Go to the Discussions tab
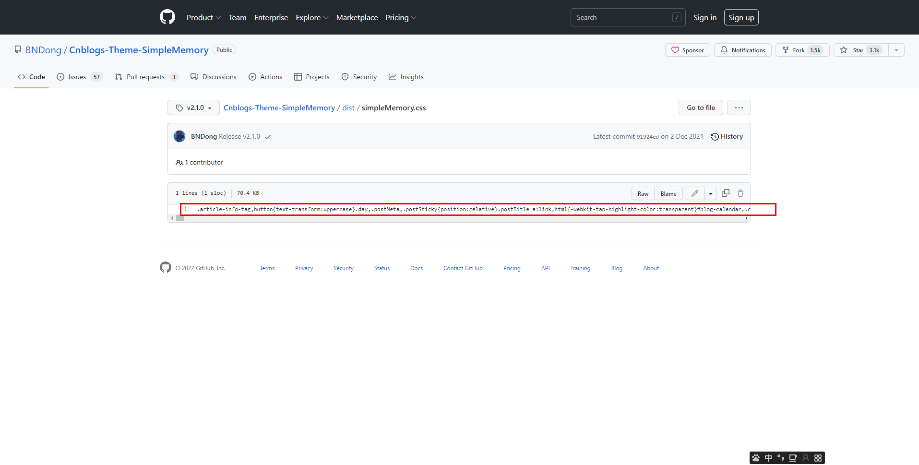 [x=214, y=77]
